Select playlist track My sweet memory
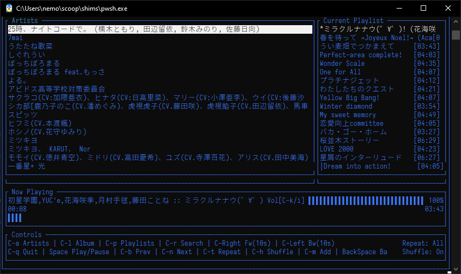The image size is (461, 274). [x=380, y=115]
